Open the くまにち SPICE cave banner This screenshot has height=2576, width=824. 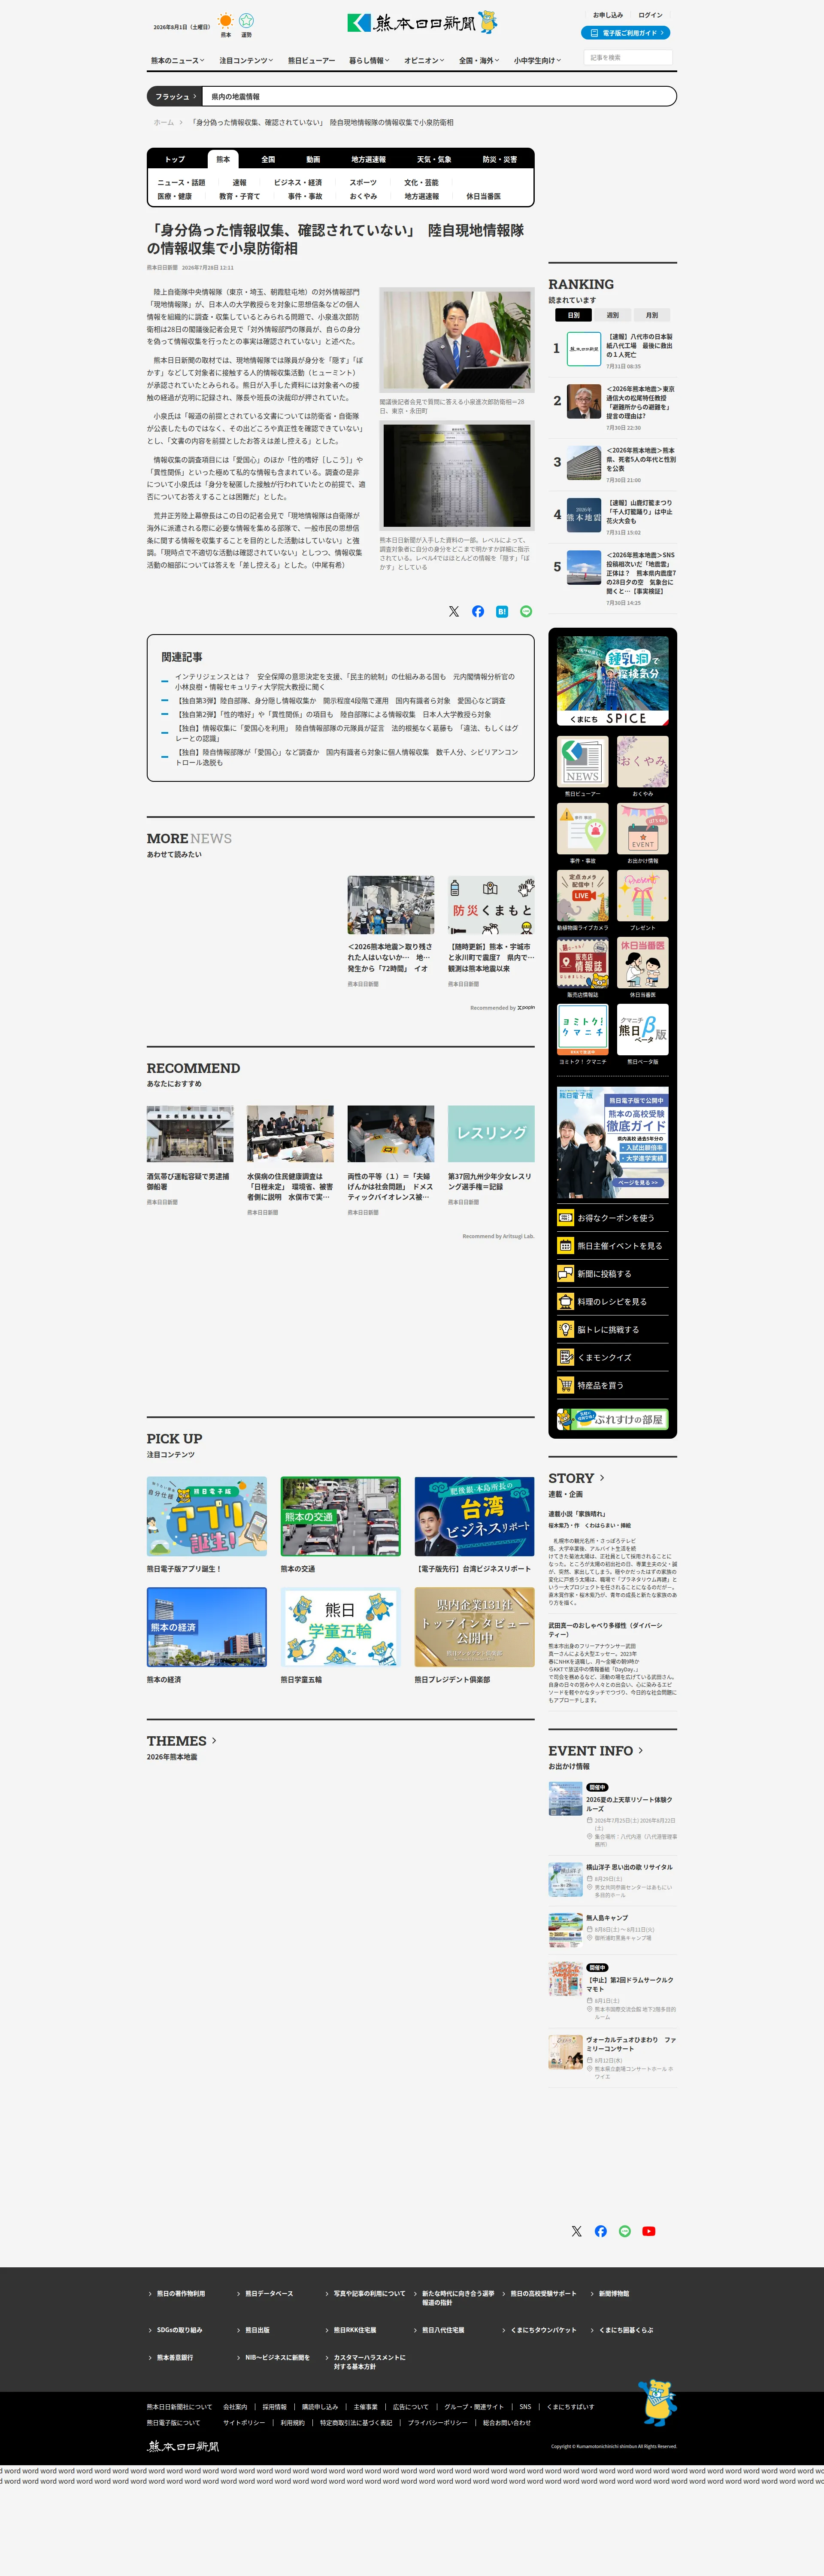(x=612, y=681)
